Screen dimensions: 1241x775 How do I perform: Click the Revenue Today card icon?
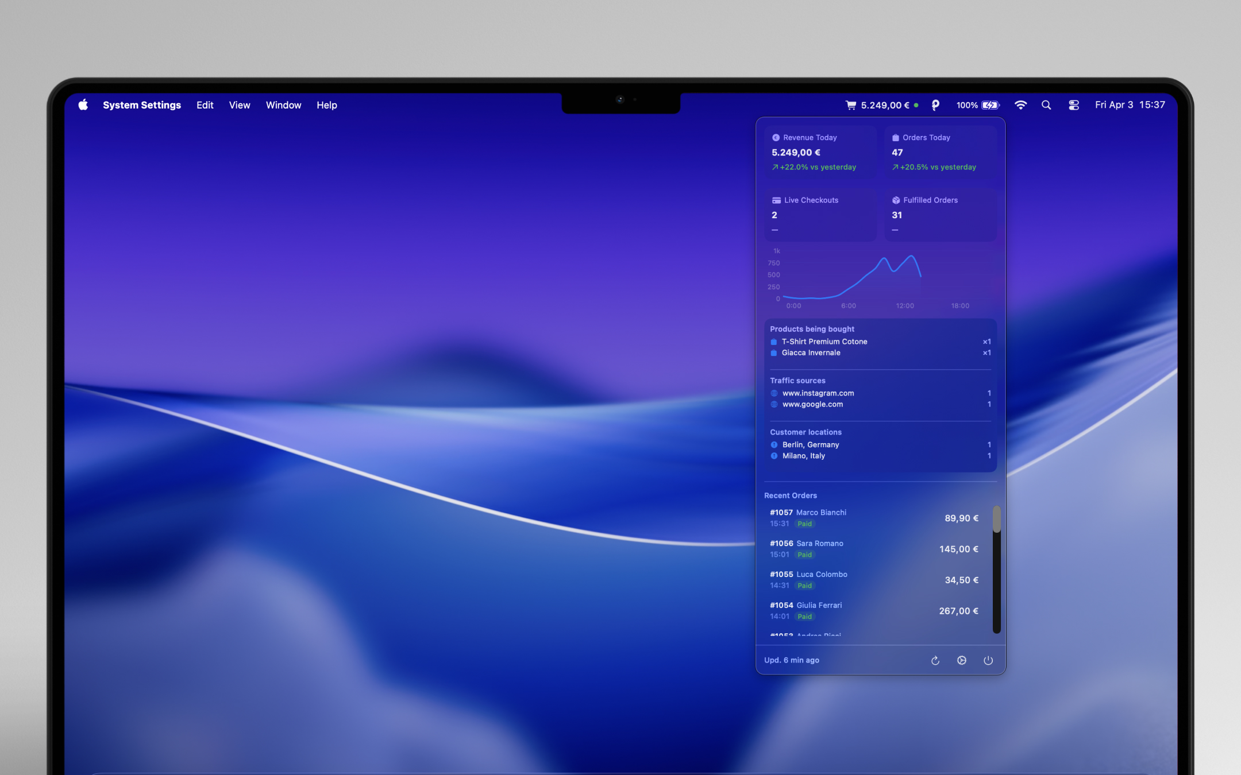pyautogui.click(x=776, y=138)
